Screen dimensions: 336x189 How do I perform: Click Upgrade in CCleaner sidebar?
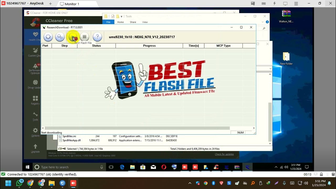pyautogui.click(x=35, y=148)
